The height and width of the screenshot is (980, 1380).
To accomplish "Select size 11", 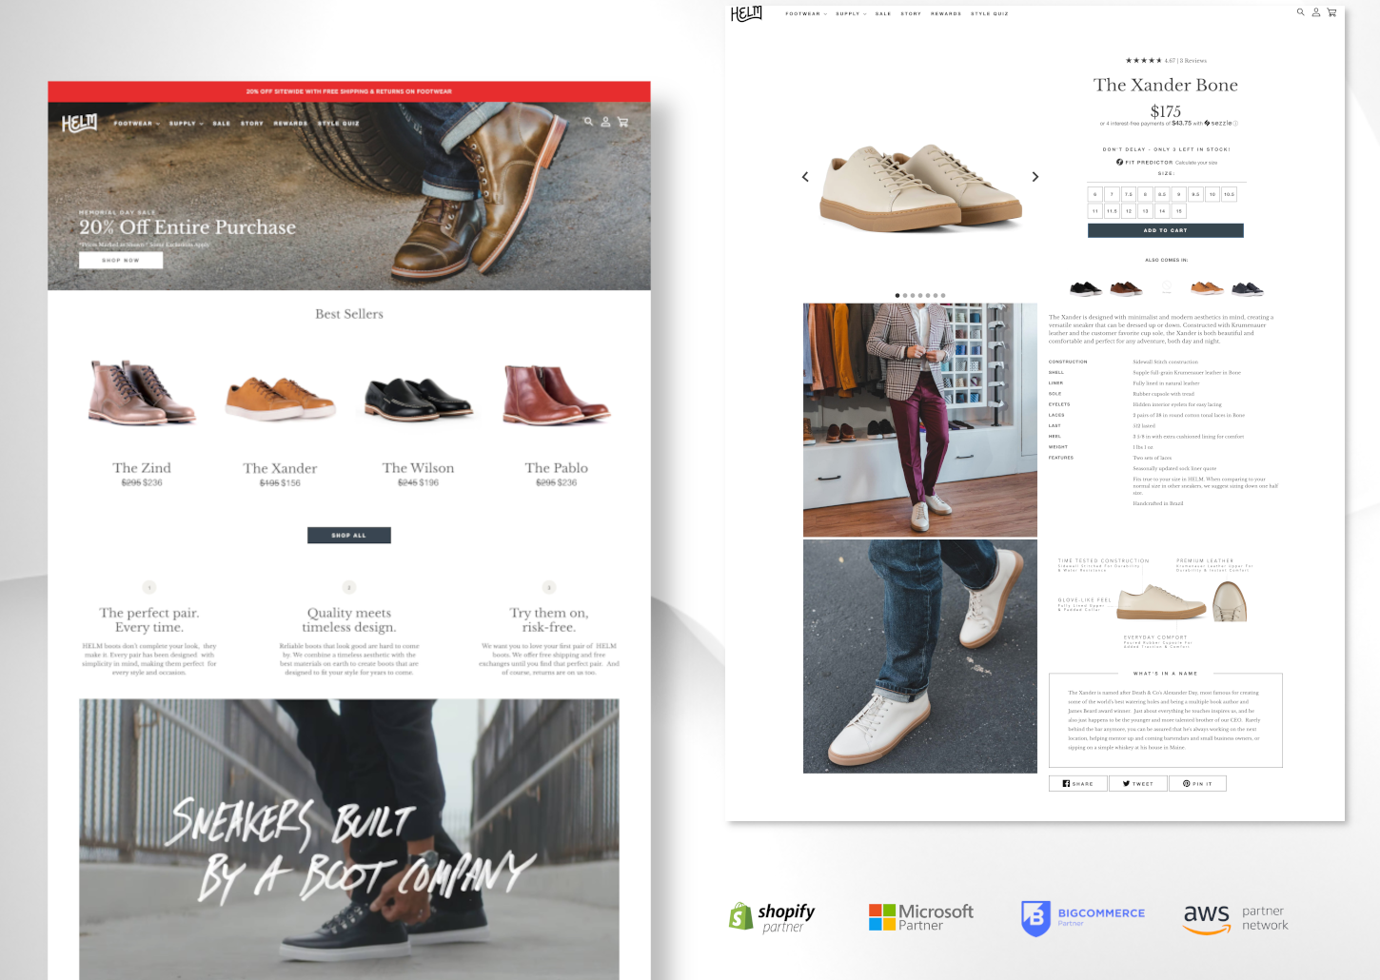I will point(1095,211).
